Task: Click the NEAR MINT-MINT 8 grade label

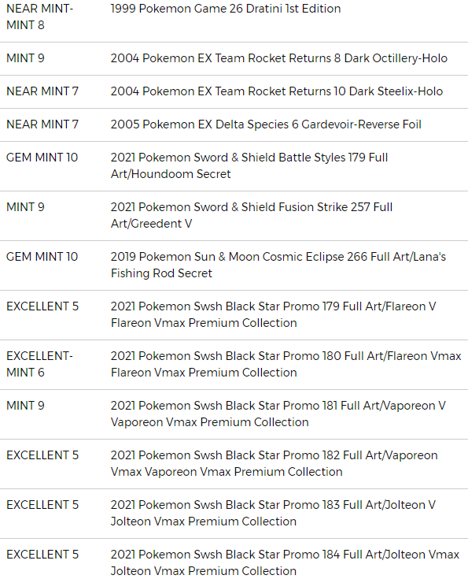Action: [x=40, y=17]
